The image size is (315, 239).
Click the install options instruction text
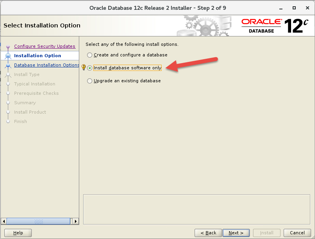coord(132,44)
